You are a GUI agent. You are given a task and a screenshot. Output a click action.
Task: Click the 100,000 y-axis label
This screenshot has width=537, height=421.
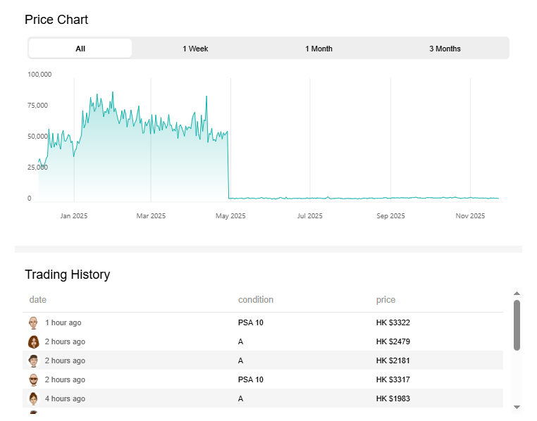point(39,74)
